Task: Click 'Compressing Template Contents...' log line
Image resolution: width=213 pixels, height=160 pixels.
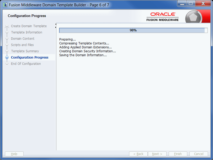Action: [x=84, y=43]
